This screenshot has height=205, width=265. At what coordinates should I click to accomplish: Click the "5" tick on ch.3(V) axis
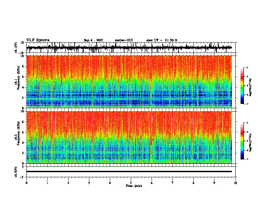[x=23, y=166]
